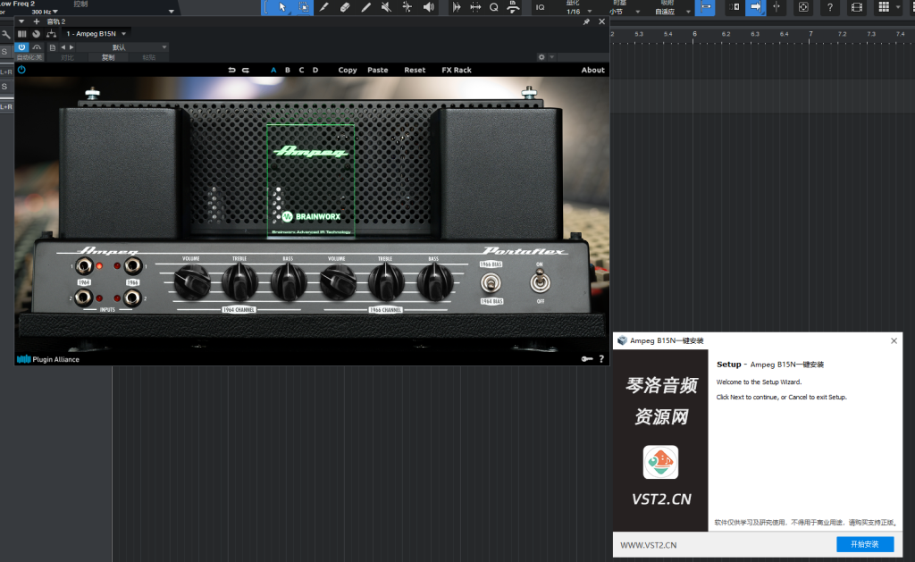
Task: Toggle the plugin bypass power button
Action: click(x=21, y=70)
